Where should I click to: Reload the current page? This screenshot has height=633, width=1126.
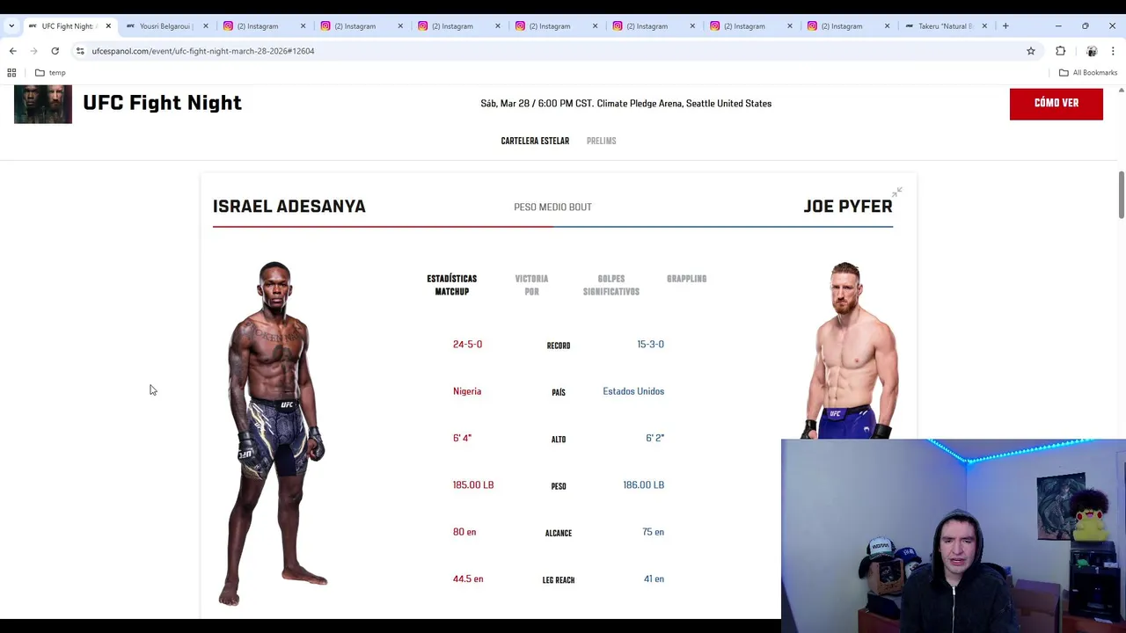coord(55,51)
